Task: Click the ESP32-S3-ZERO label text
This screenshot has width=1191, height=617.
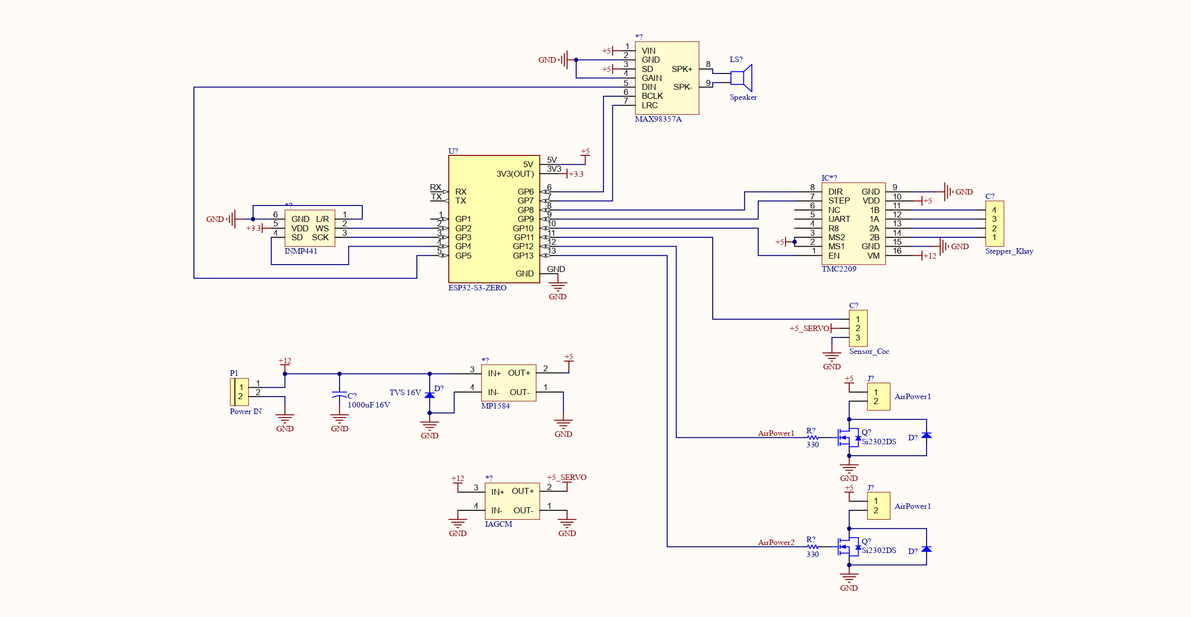Action: click(x=477, y=288)
